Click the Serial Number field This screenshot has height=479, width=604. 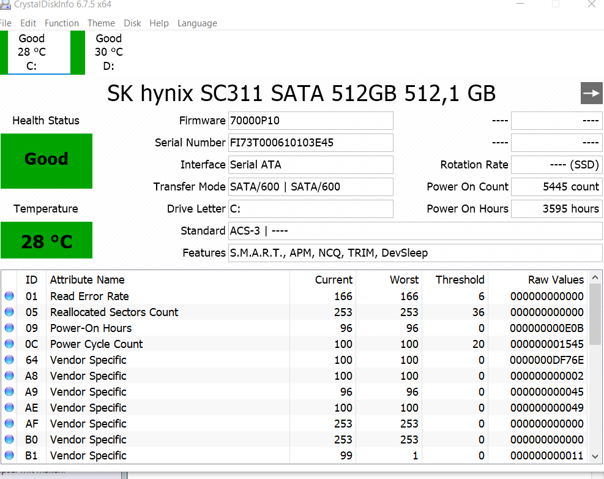point(311,143)
